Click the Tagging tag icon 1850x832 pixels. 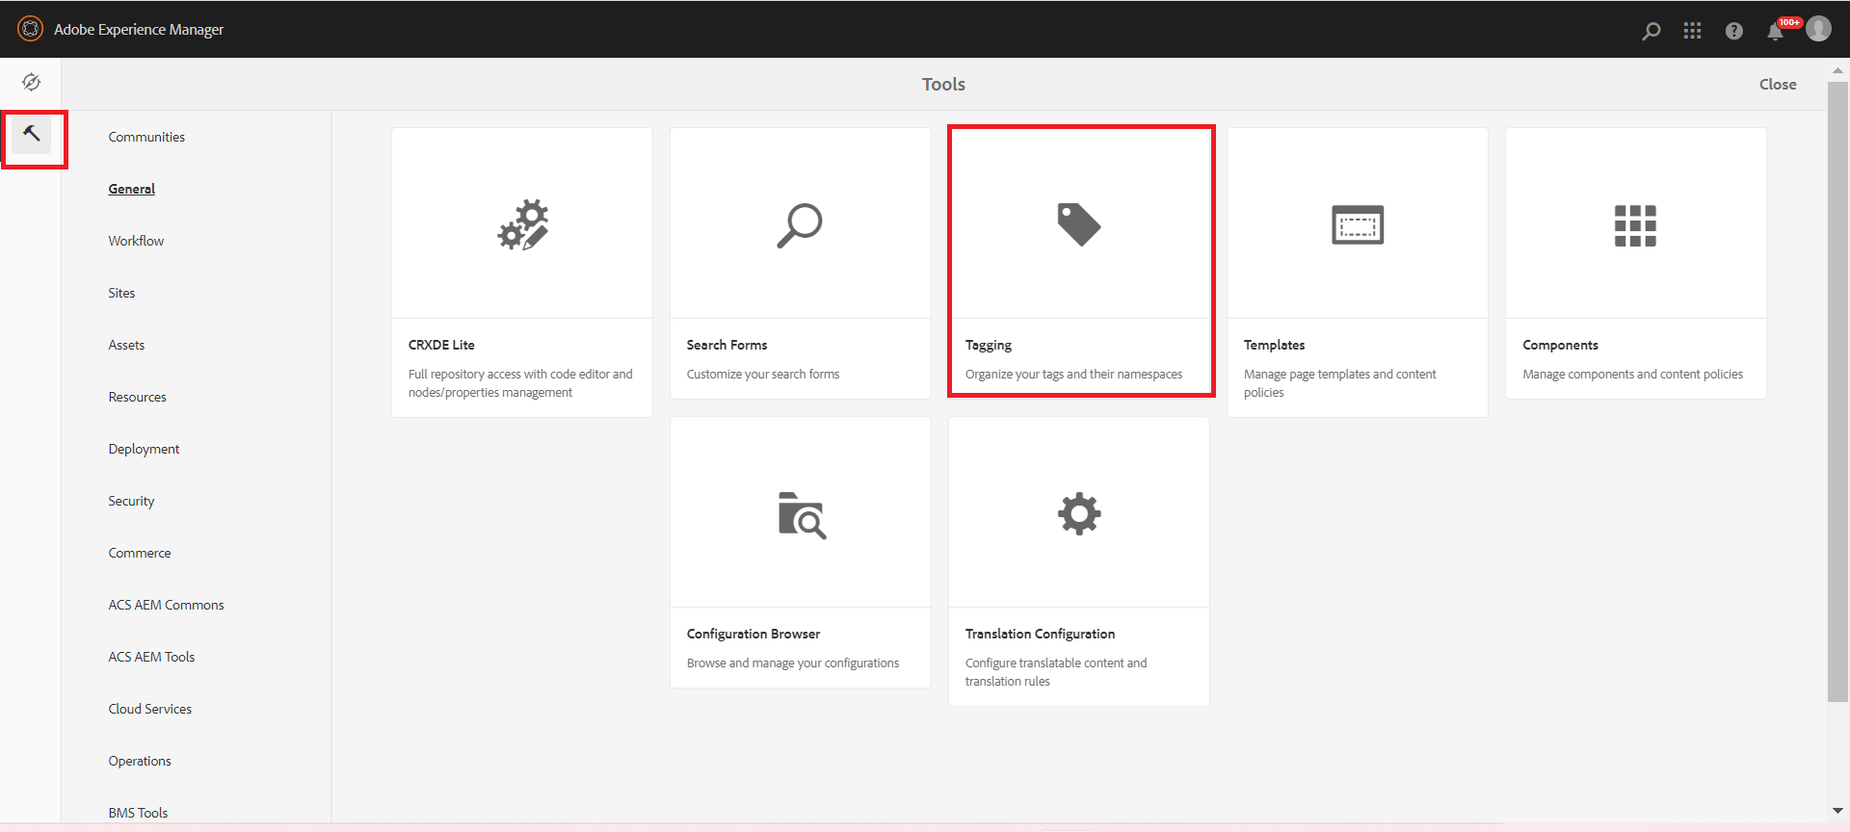click(x=1078, y=224)
